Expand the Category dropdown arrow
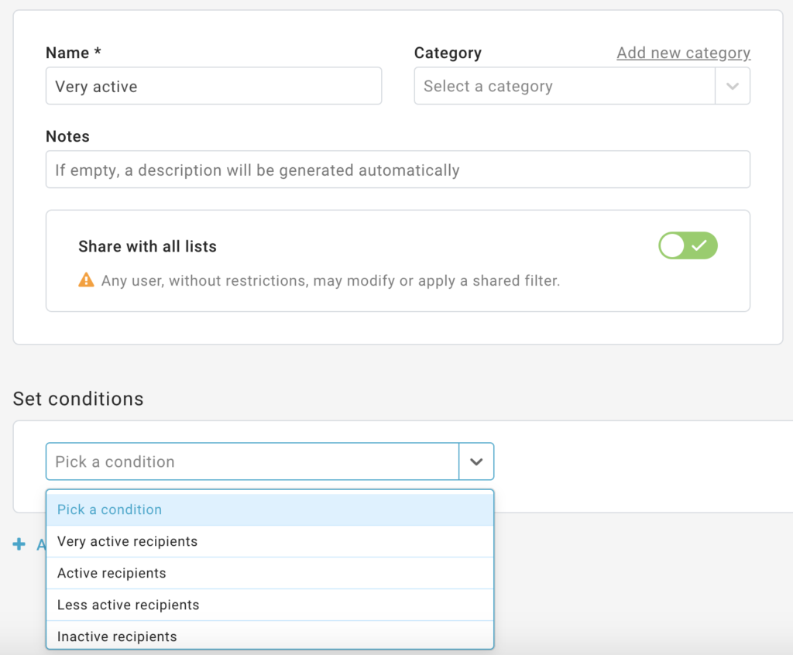 coord(732,86)
